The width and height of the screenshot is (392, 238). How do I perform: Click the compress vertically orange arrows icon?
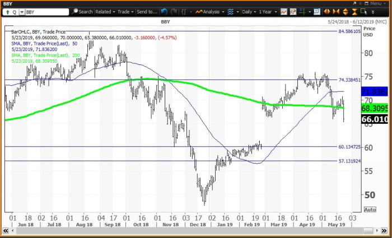coord(354,12)
